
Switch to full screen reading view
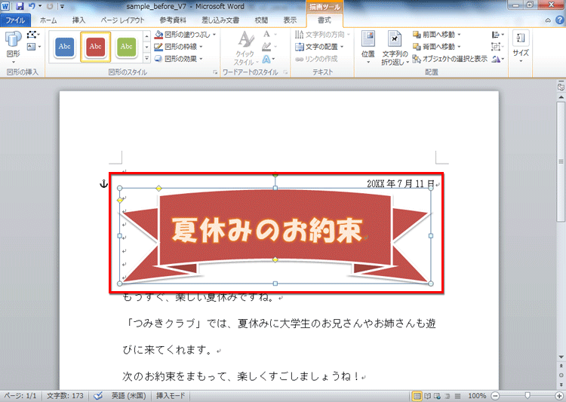click(x=427, y=396)
